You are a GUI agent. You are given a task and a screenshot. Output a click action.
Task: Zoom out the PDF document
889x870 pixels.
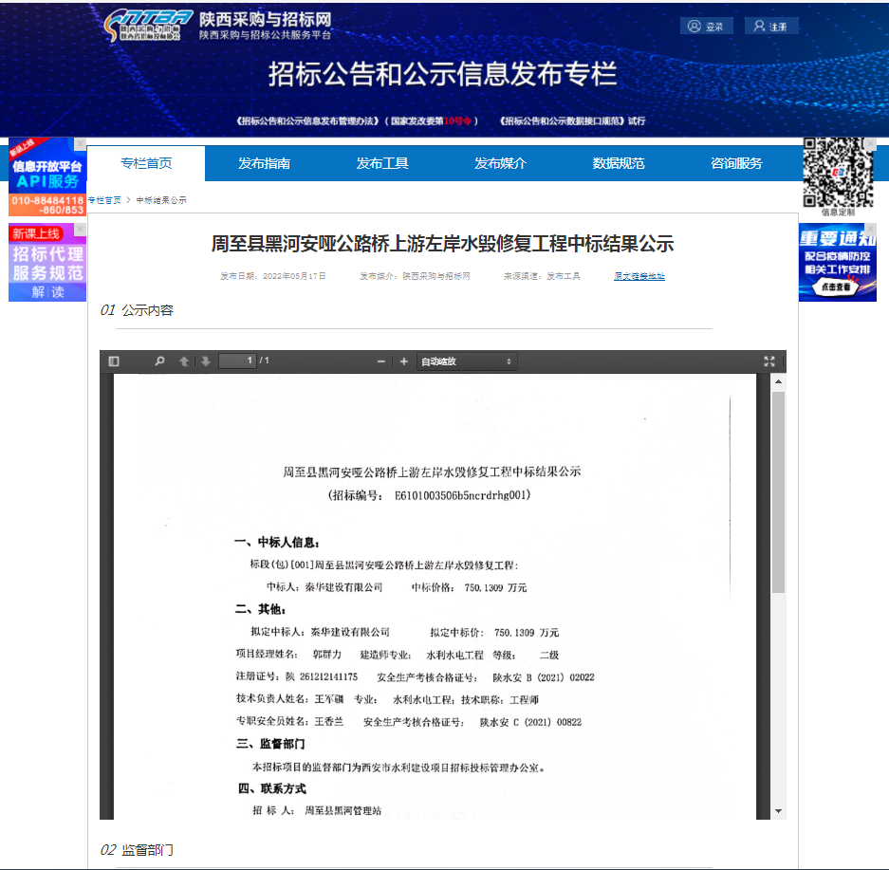[381, 361]
